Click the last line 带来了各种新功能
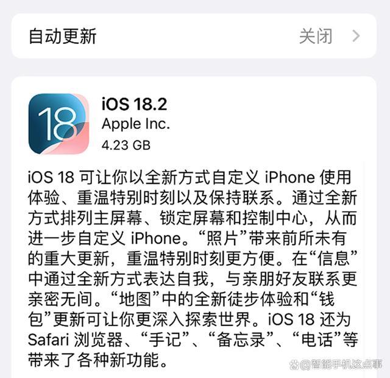Screen dimensions: 390x378 (97, 360)
